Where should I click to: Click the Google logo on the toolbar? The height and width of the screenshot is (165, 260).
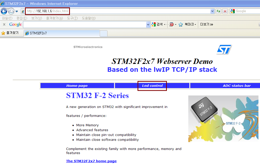pos(15,24)
